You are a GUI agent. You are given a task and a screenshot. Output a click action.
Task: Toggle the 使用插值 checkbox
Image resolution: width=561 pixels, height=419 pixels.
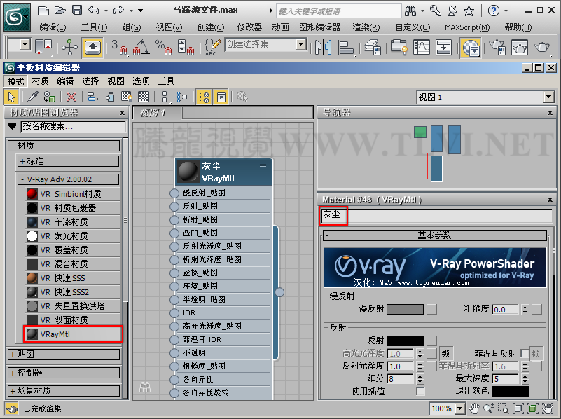(x=420, y=391)
